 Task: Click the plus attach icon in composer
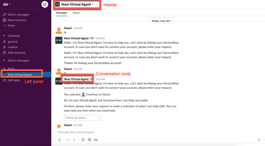click(x=59, y=140)
